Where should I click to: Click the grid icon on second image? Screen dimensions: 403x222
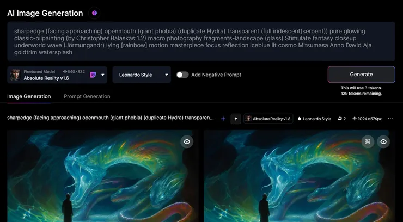pyautogui.click(x=368, y=141)
